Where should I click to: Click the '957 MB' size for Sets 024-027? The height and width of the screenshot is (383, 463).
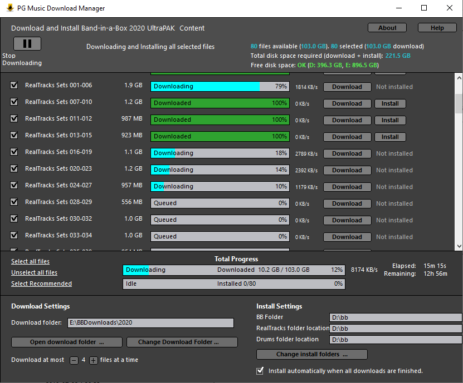click(x=131, y=185)
